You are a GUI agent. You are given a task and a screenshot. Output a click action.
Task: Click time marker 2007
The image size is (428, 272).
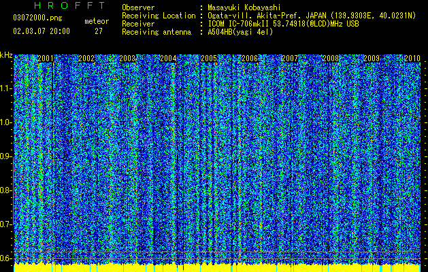tap(290, 58)
